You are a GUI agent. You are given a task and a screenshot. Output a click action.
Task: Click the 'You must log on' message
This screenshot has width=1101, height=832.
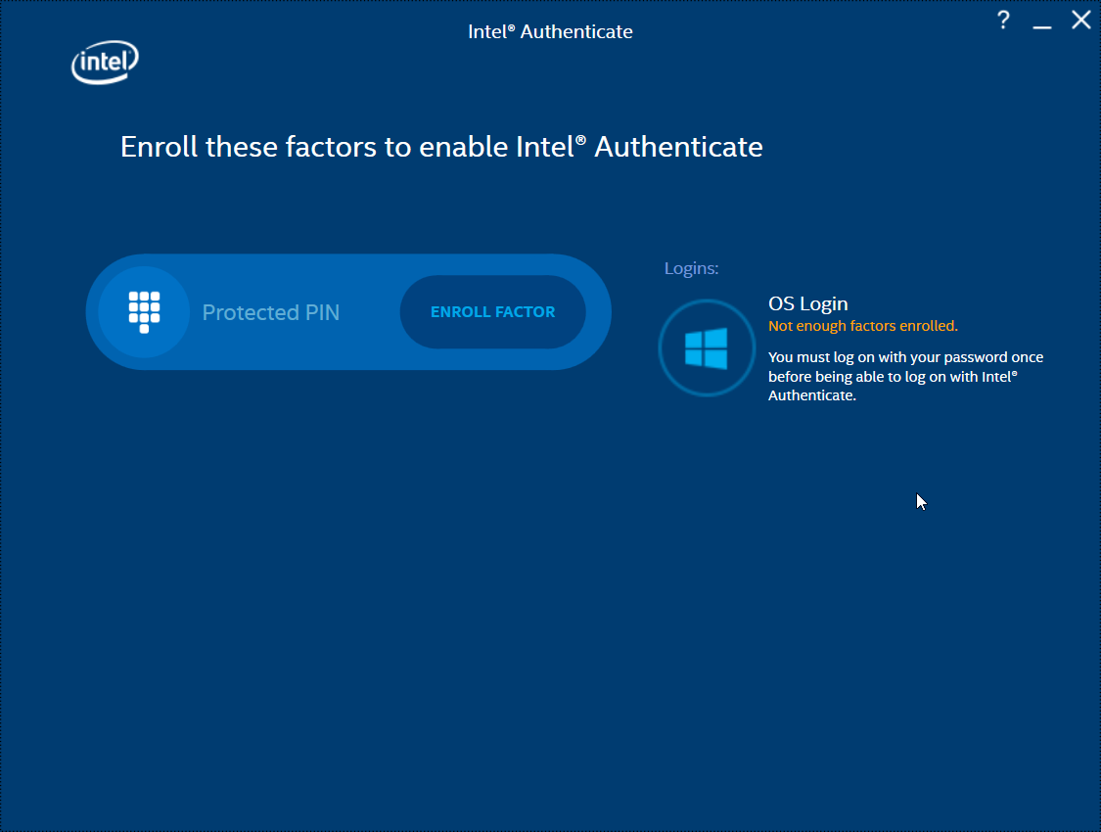(x=906, y=376)
